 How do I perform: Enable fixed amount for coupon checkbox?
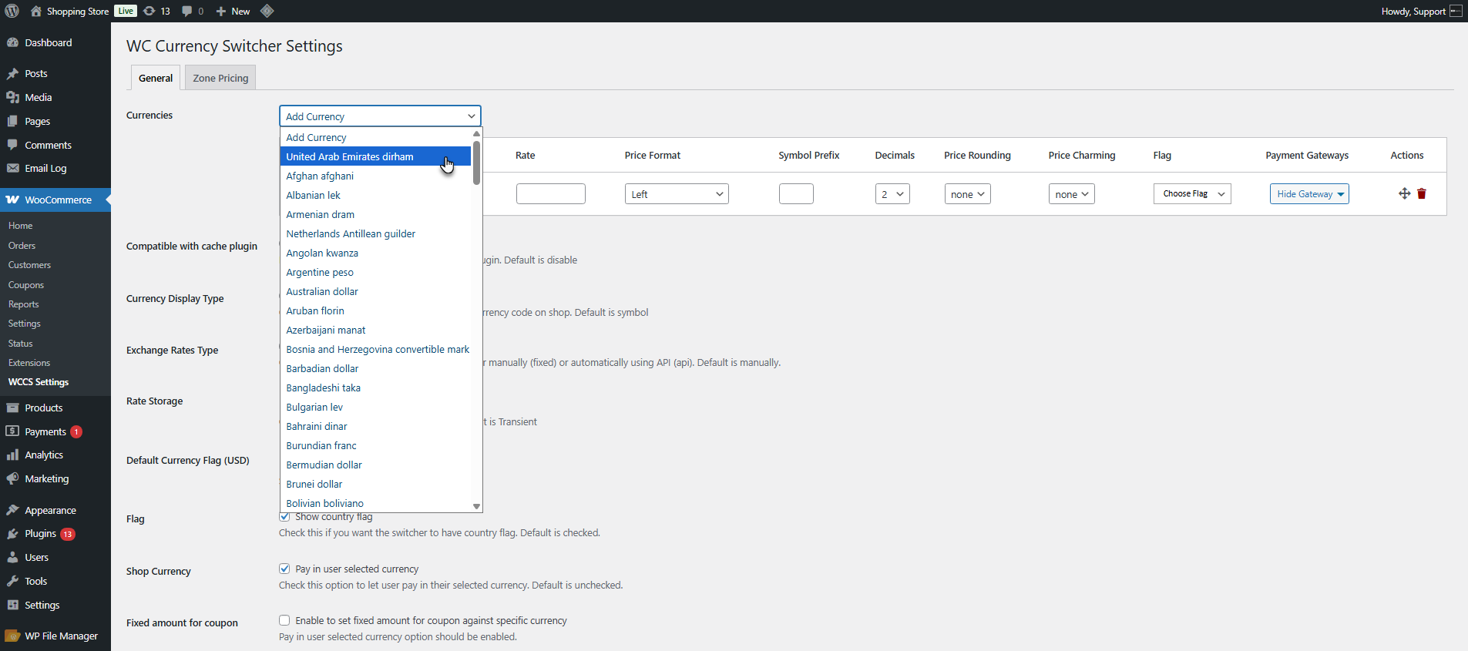[284, 620]
